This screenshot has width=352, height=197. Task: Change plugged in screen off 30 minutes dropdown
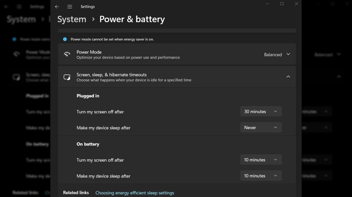click(x=261, y=112)
